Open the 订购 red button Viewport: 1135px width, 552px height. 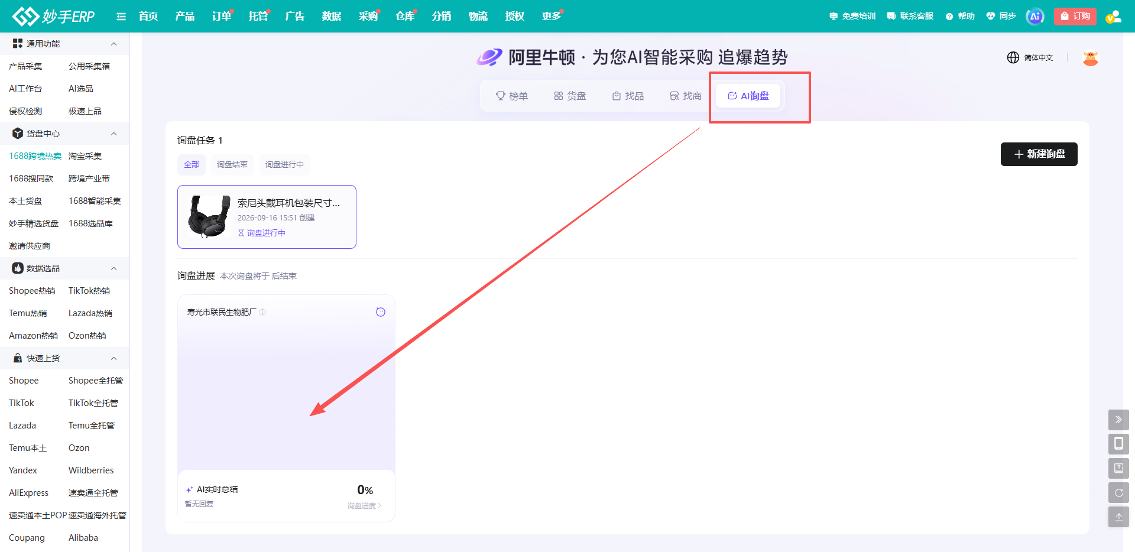(1075, 17)
